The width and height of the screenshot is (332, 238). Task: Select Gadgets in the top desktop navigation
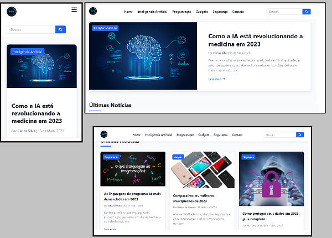click(x=202, y=12)
